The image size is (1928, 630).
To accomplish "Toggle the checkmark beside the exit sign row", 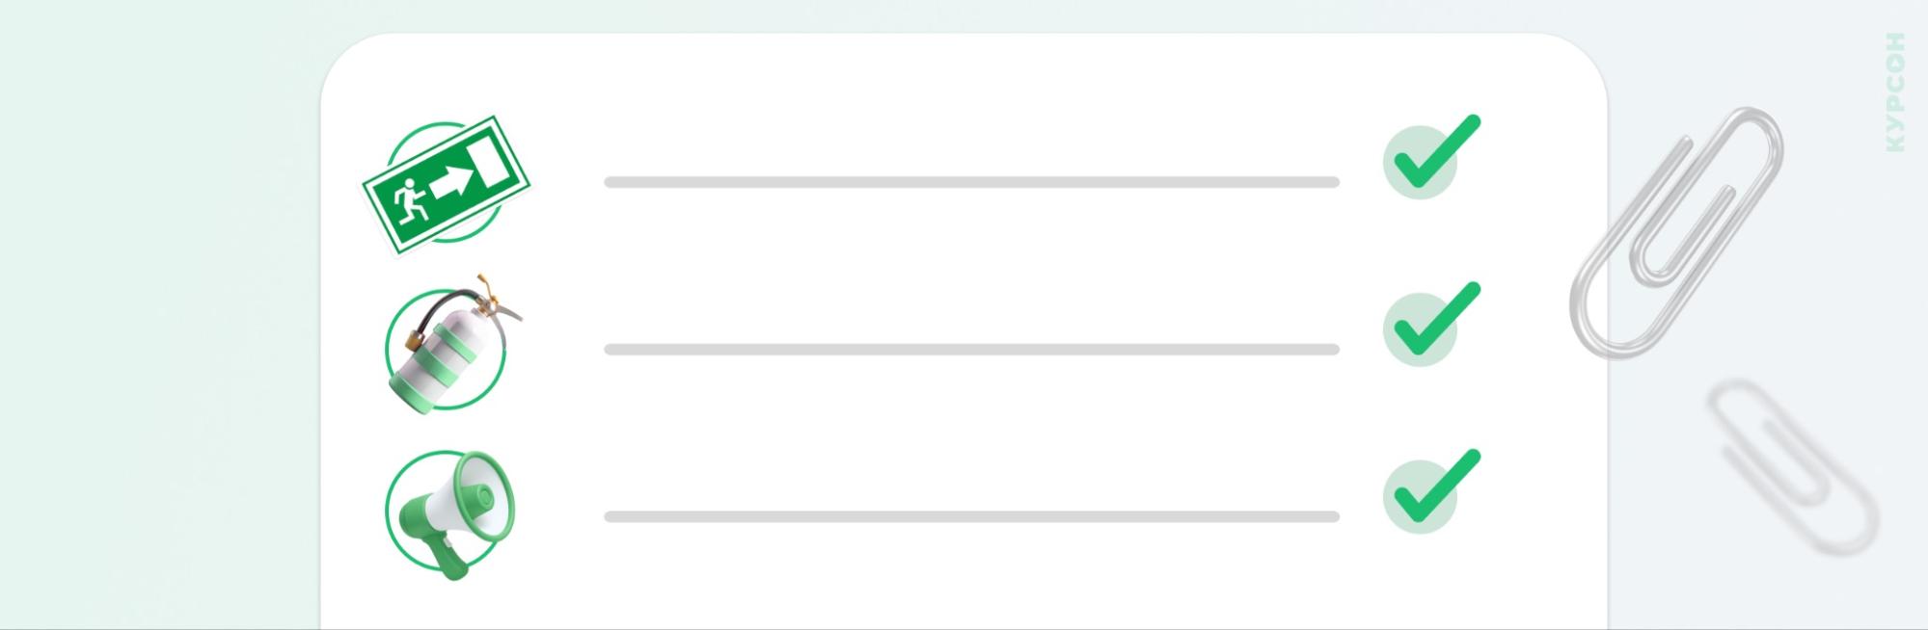I will (x=1429, y=156).
